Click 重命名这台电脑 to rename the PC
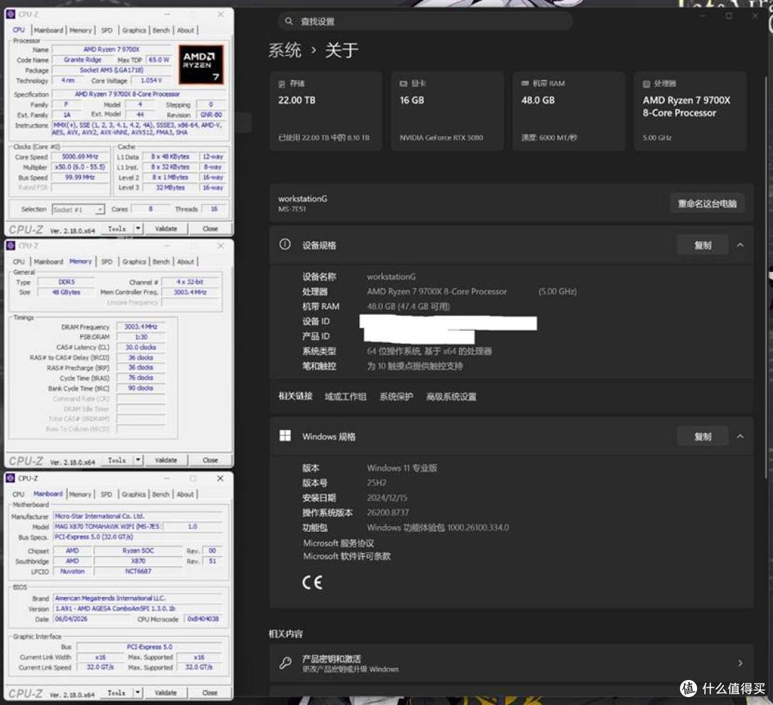The height and width of the screenshot is (705, 773). [707, 203]
